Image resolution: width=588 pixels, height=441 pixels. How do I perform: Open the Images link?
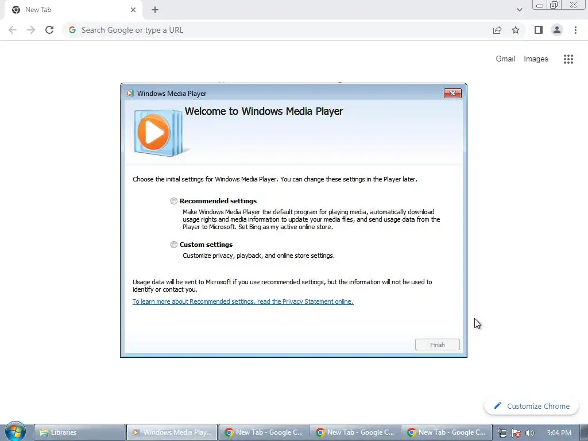[x=536, y=59]
